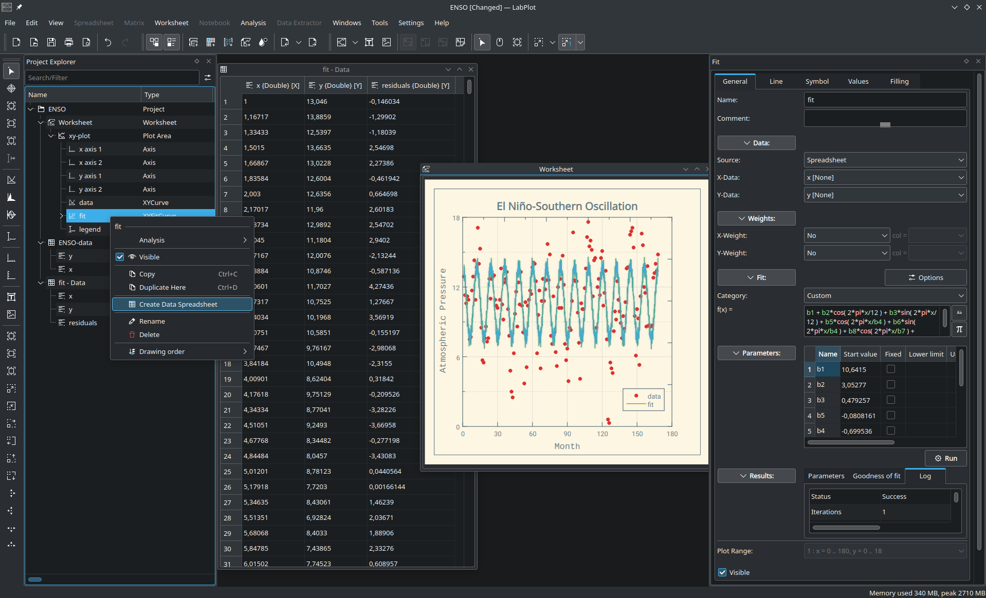Toggle Visible checkbox at bottom of Fit panel
This screenshot has width=986, height=598.
pyautogui.click(x=722, y=572)
